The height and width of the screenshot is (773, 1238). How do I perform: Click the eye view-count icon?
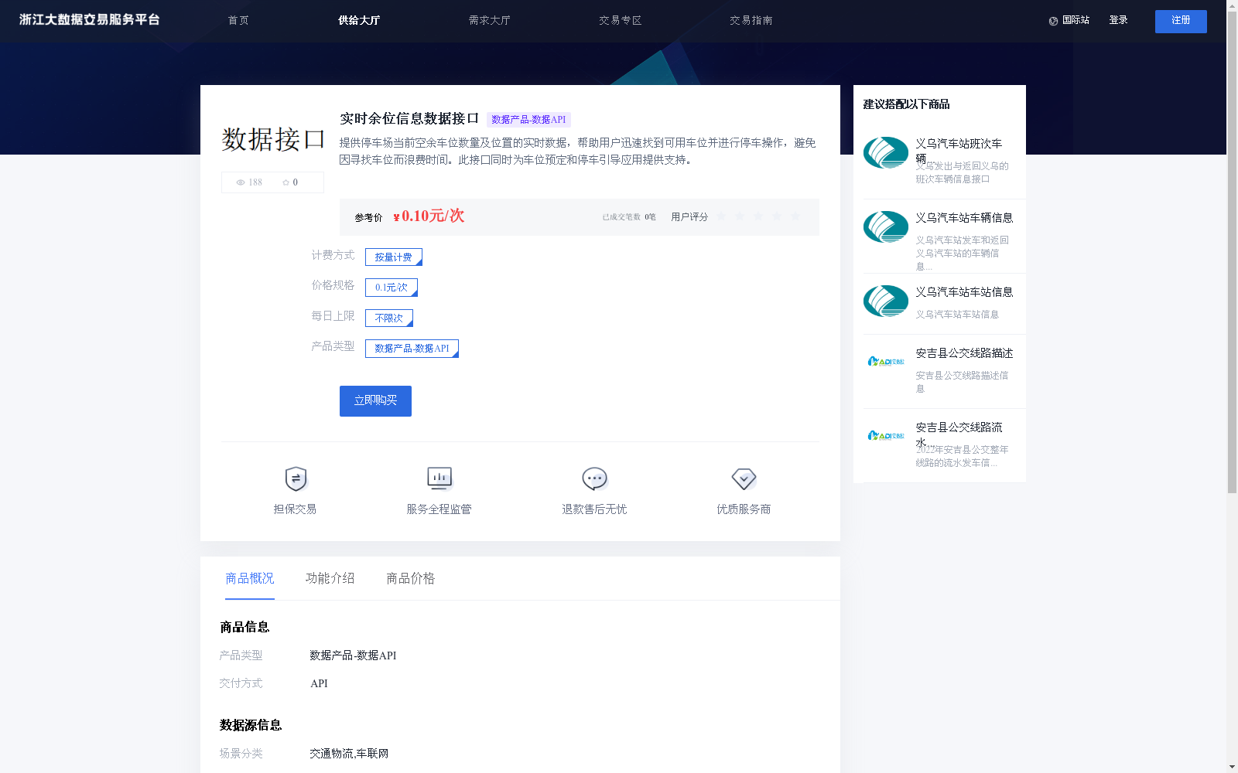click(241, 182)
